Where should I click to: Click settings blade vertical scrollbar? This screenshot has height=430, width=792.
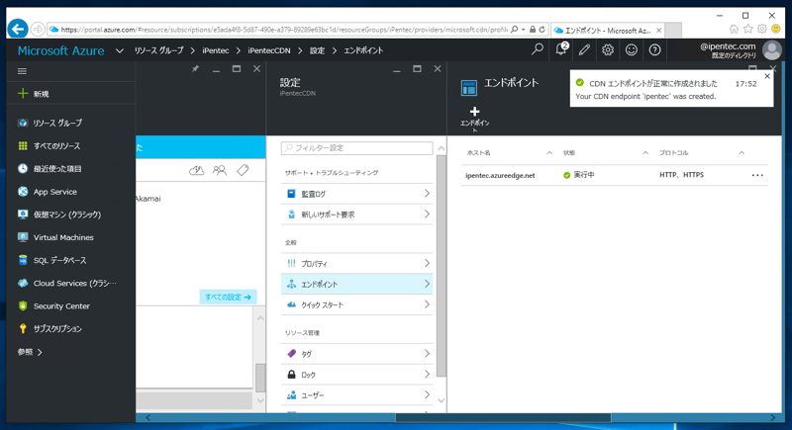[441, 266]
